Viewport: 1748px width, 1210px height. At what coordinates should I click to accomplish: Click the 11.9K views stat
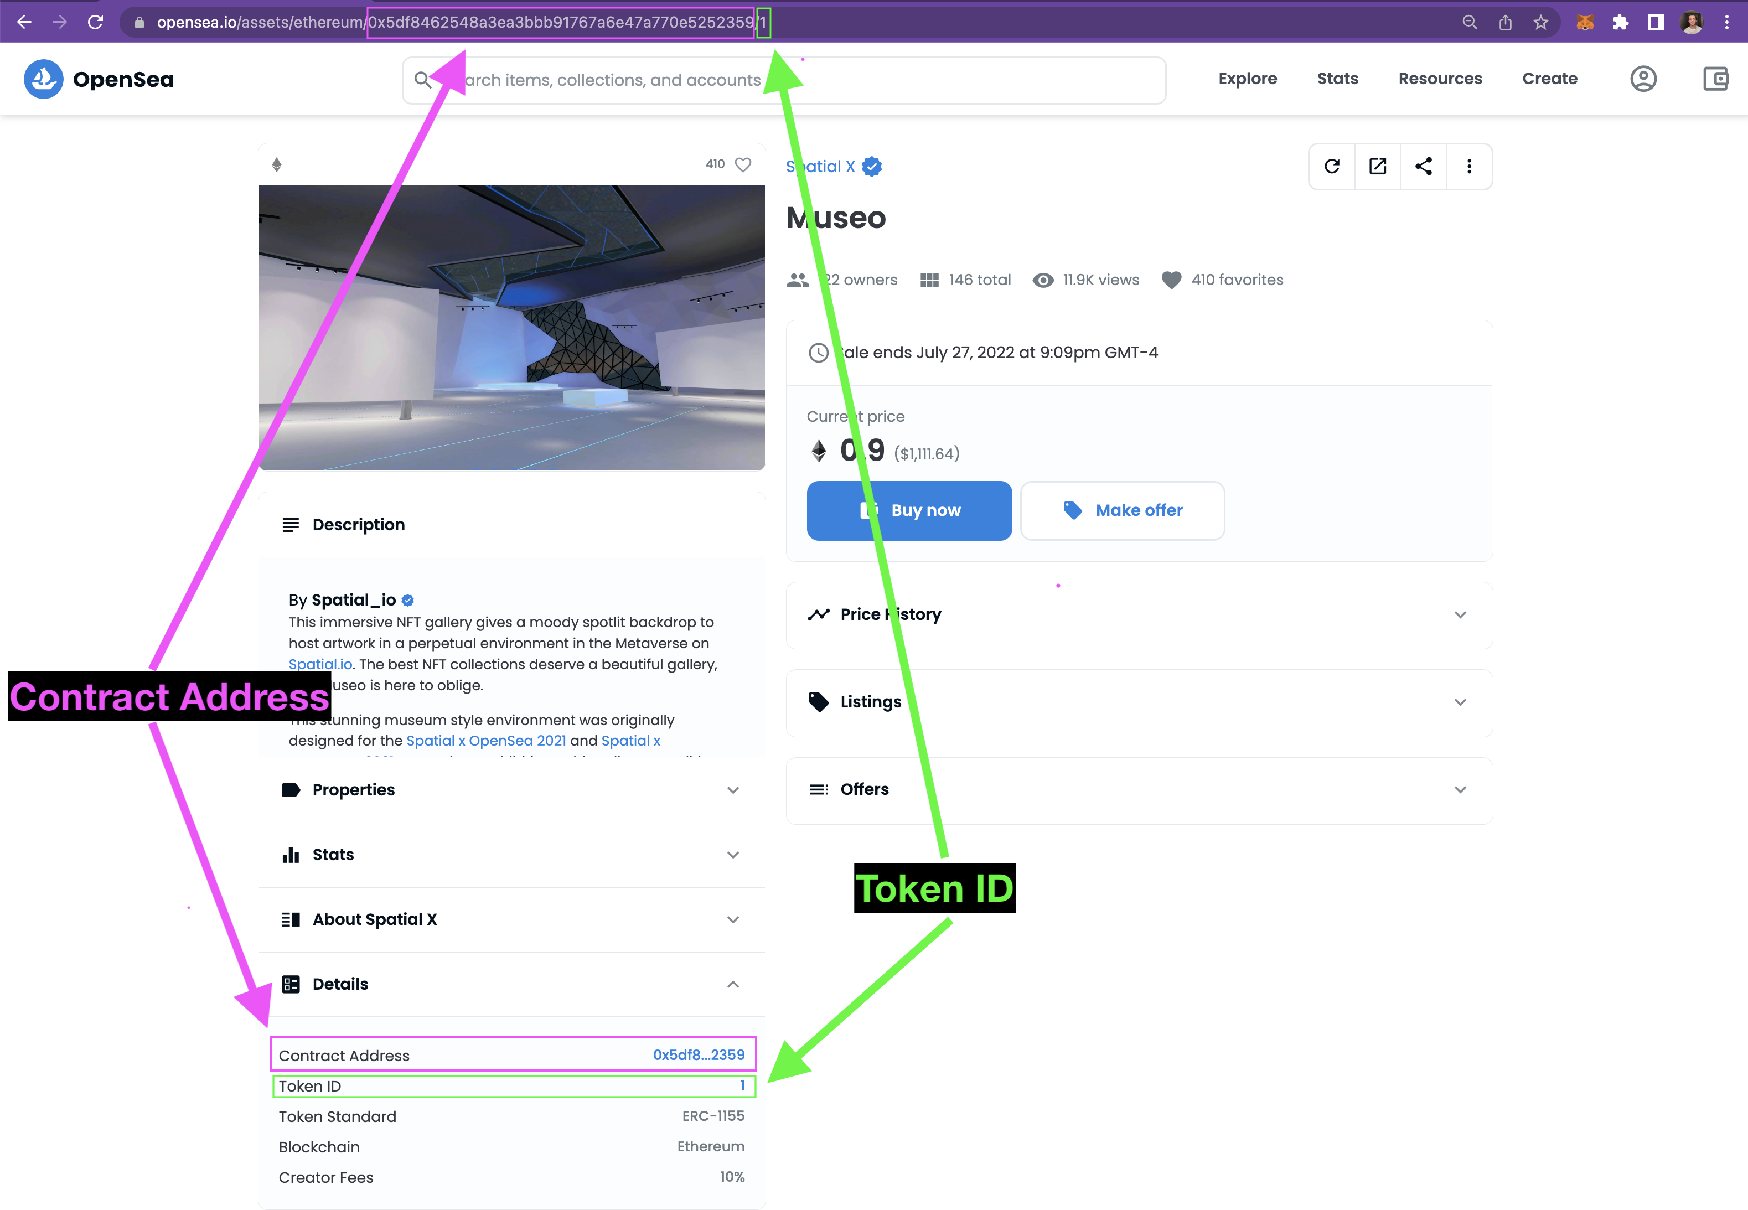pyautogui.click(x=1085, y=280)
